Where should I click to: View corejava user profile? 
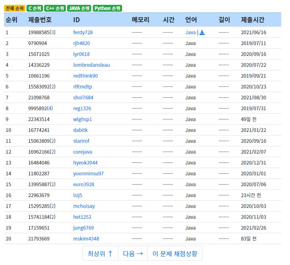pyautogui.click(x=83, y=152)
